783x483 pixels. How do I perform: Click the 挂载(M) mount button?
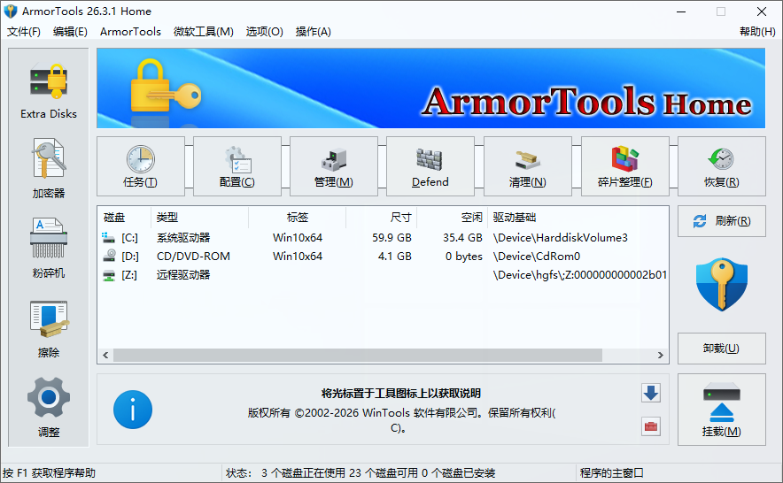coord(722,410)
